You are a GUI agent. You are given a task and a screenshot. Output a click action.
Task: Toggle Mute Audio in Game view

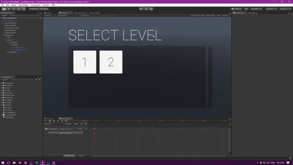click(211, 15)
